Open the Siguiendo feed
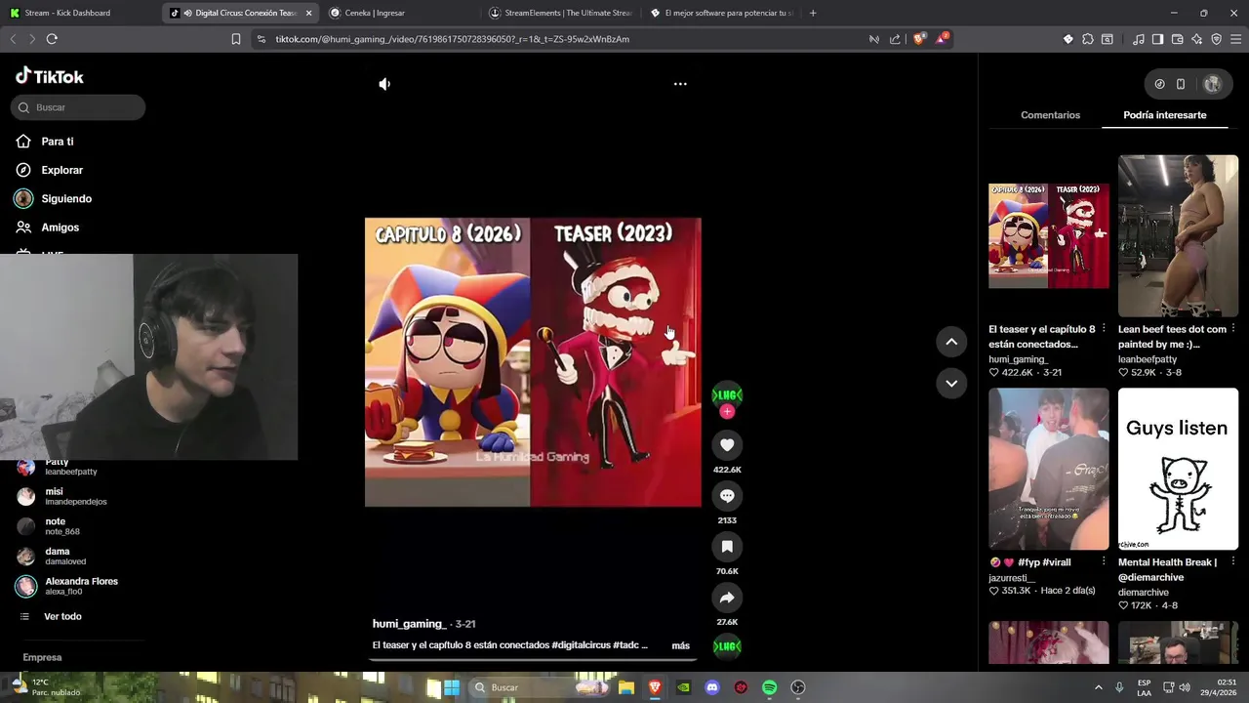This screenshot has height=703, width=1249. [x=54, y=198]
